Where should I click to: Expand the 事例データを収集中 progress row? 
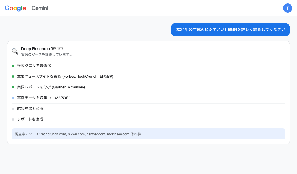point(44,98)
